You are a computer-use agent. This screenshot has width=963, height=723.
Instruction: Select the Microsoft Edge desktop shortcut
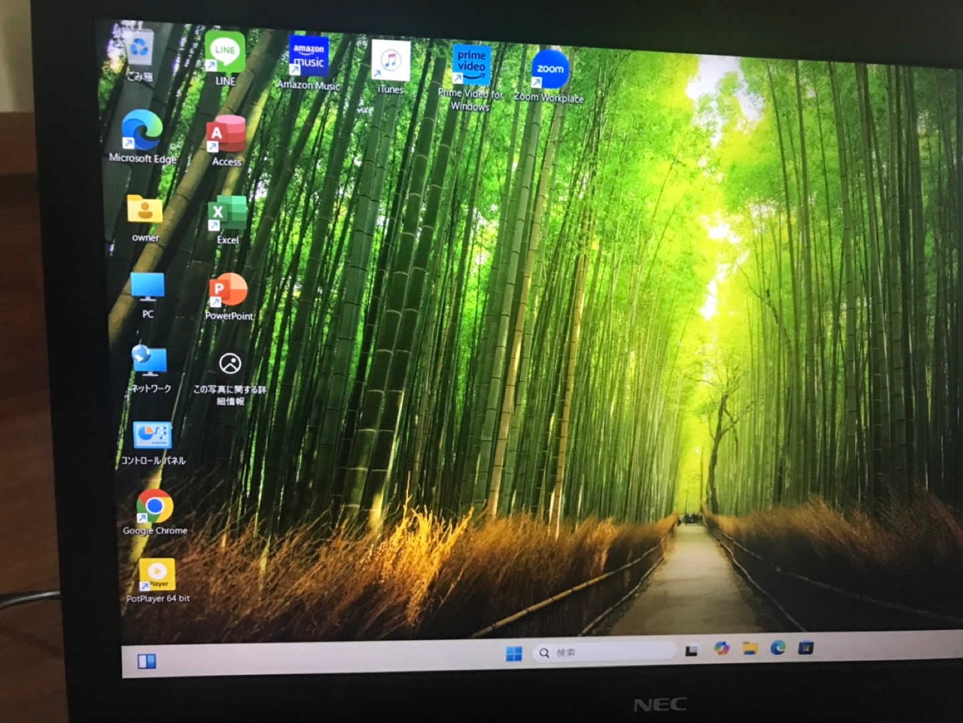coord(142,131)
